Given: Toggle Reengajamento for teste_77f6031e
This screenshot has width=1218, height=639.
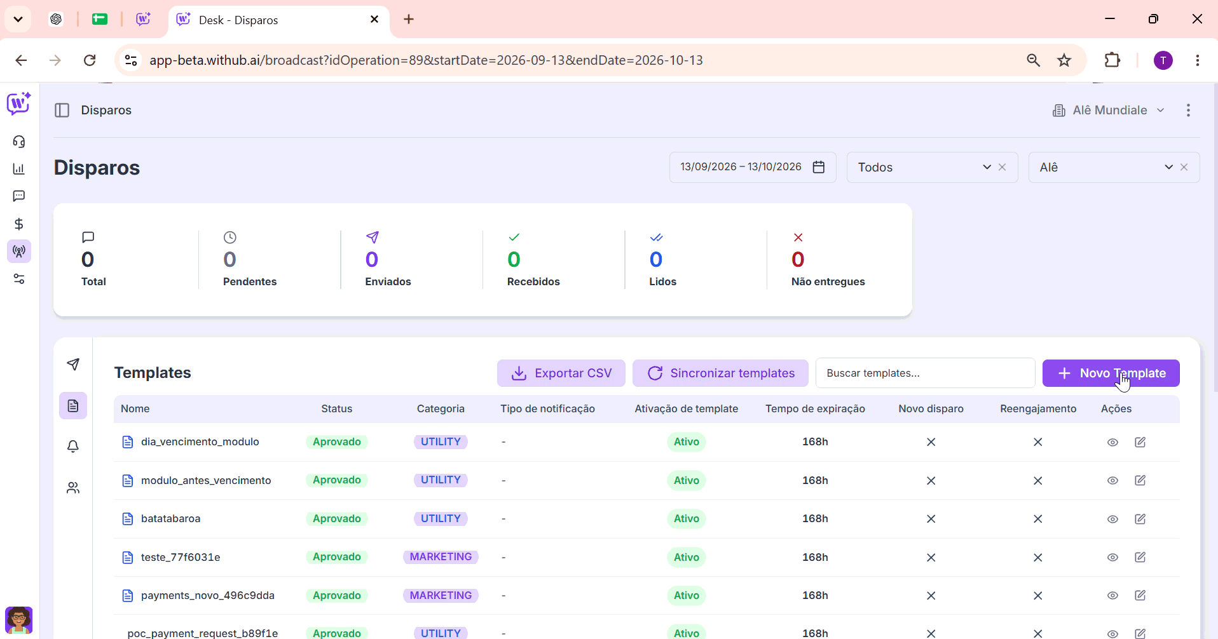Looking at the screenshot, I should 1038,557.
